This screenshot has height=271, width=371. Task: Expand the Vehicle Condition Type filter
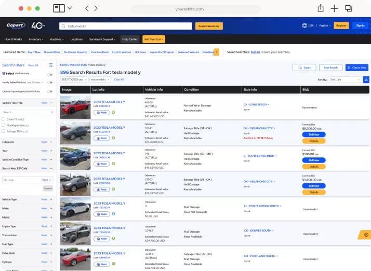pos(51,159)
